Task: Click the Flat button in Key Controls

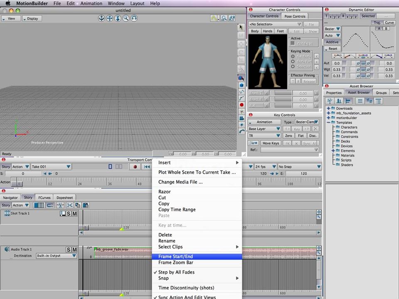Action: tap(301, 136)
